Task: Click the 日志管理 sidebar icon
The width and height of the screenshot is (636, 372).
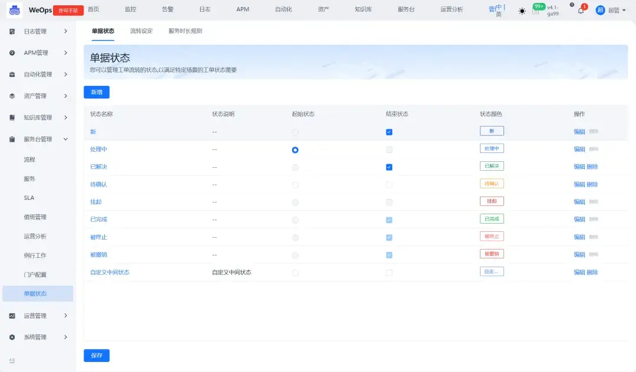Action: (x=12, y=31)
